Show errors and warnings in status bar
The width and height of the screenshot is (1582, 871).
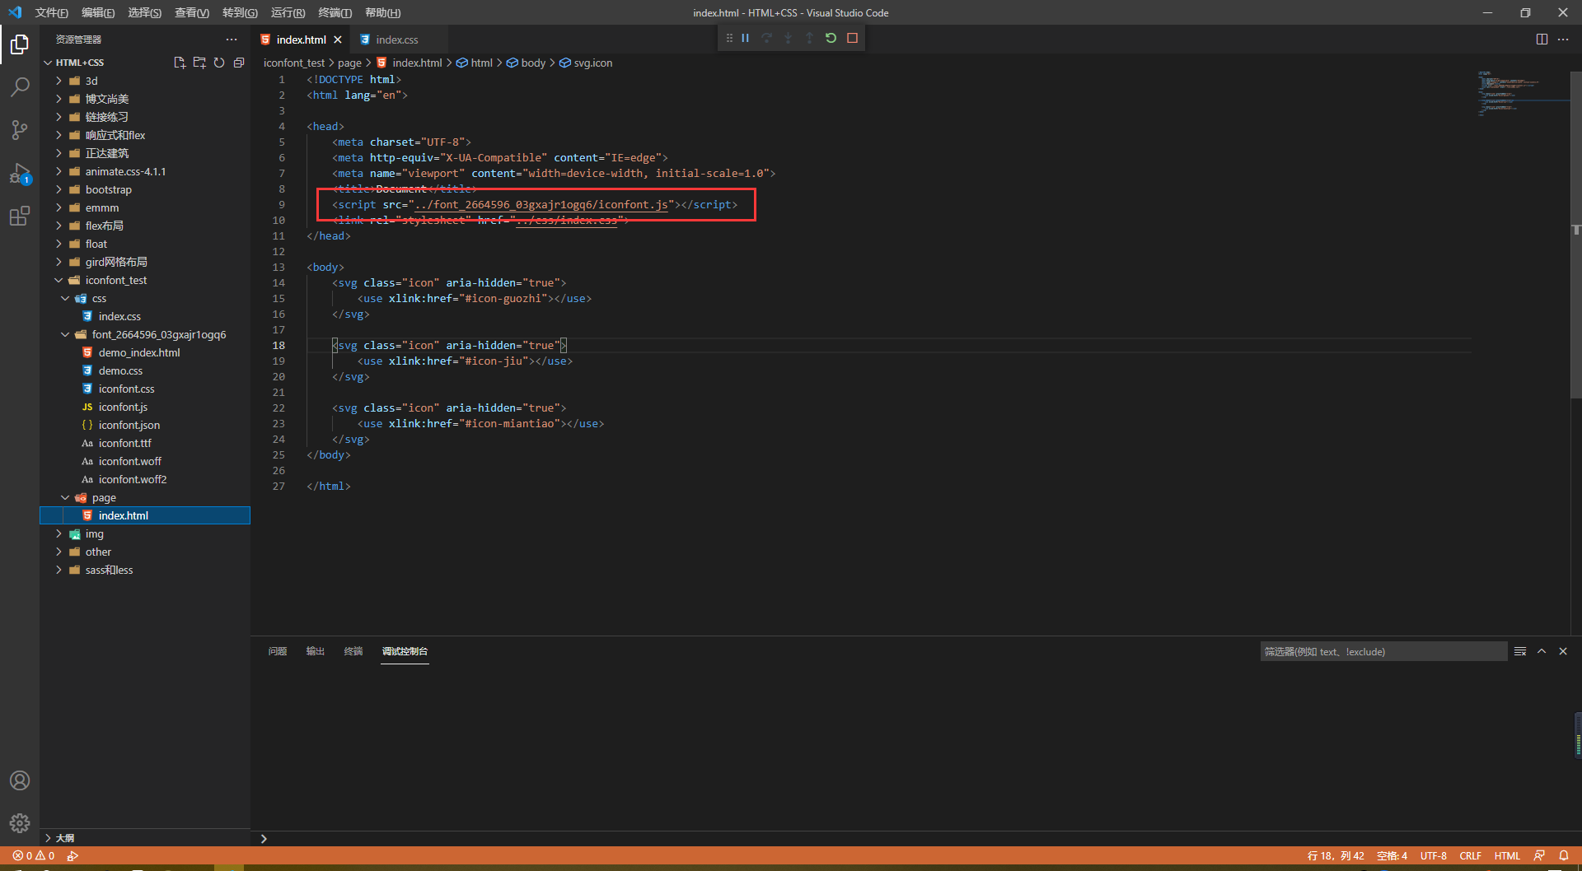click(x=34, y=855)
